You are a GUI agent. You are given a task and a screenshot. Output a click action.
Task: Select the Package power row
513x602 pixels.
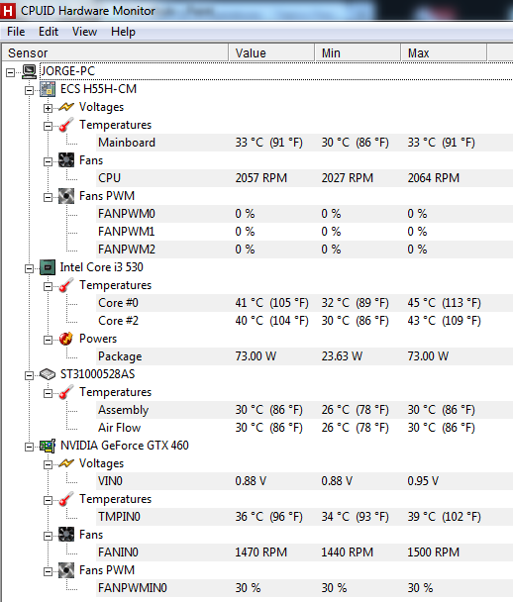[305, 356]
